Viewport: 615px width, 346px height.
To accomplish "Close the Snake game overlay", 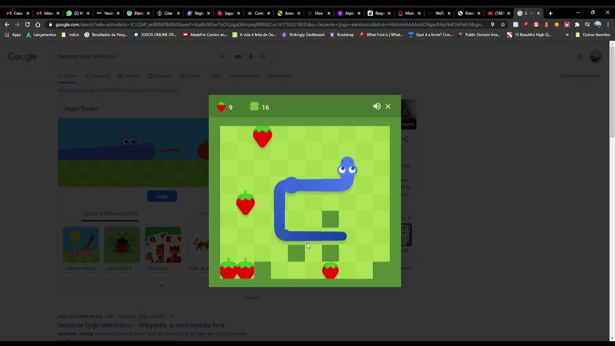I will 388,106.
